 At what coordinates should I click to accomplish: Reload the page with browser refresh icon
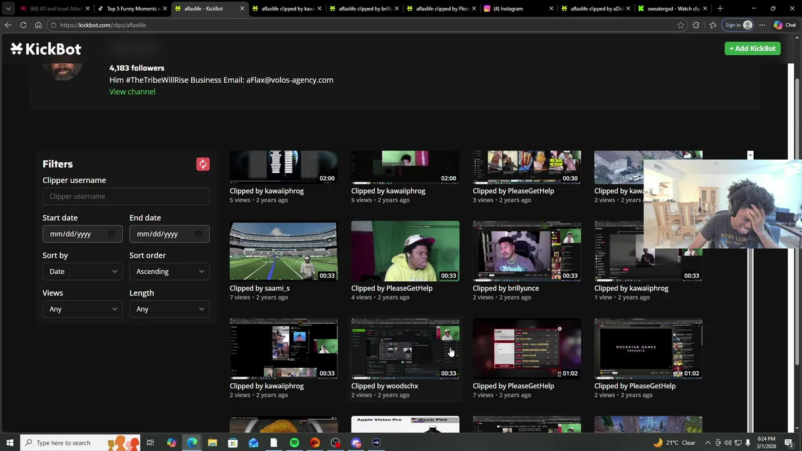click(x=23, y=25)
